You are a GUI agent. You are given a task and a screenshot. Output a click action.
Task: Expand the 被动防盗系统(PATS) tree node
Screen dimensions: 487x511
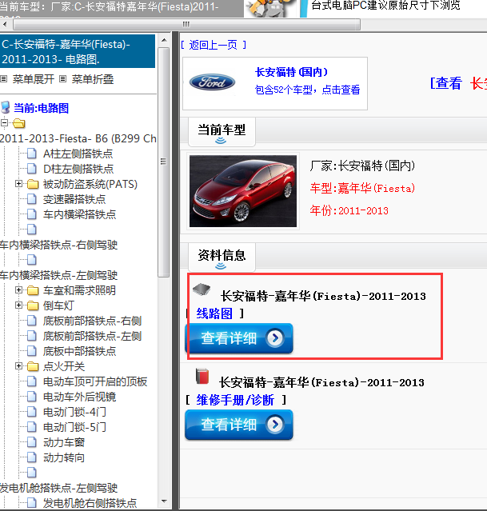(18, 184)
